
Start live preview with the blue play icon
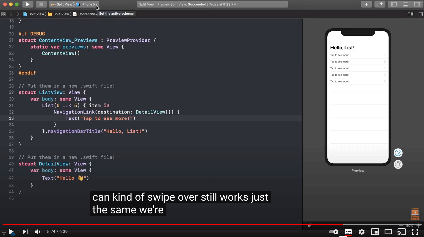tap(398, 153)
